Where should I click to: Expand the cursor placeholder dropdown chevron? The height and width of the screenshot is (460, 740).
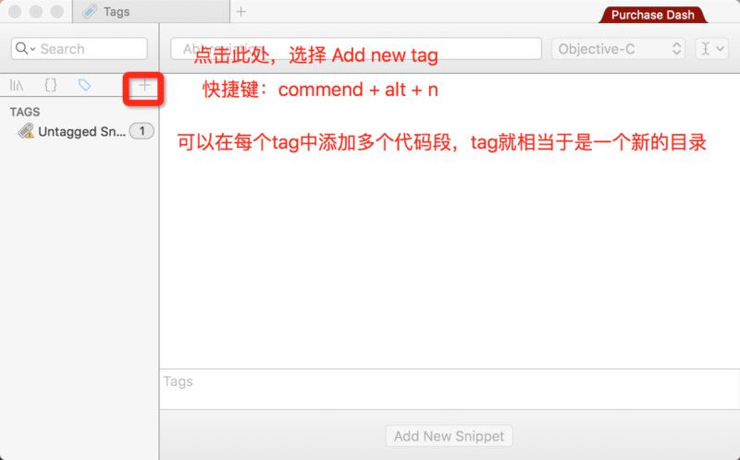720,49
